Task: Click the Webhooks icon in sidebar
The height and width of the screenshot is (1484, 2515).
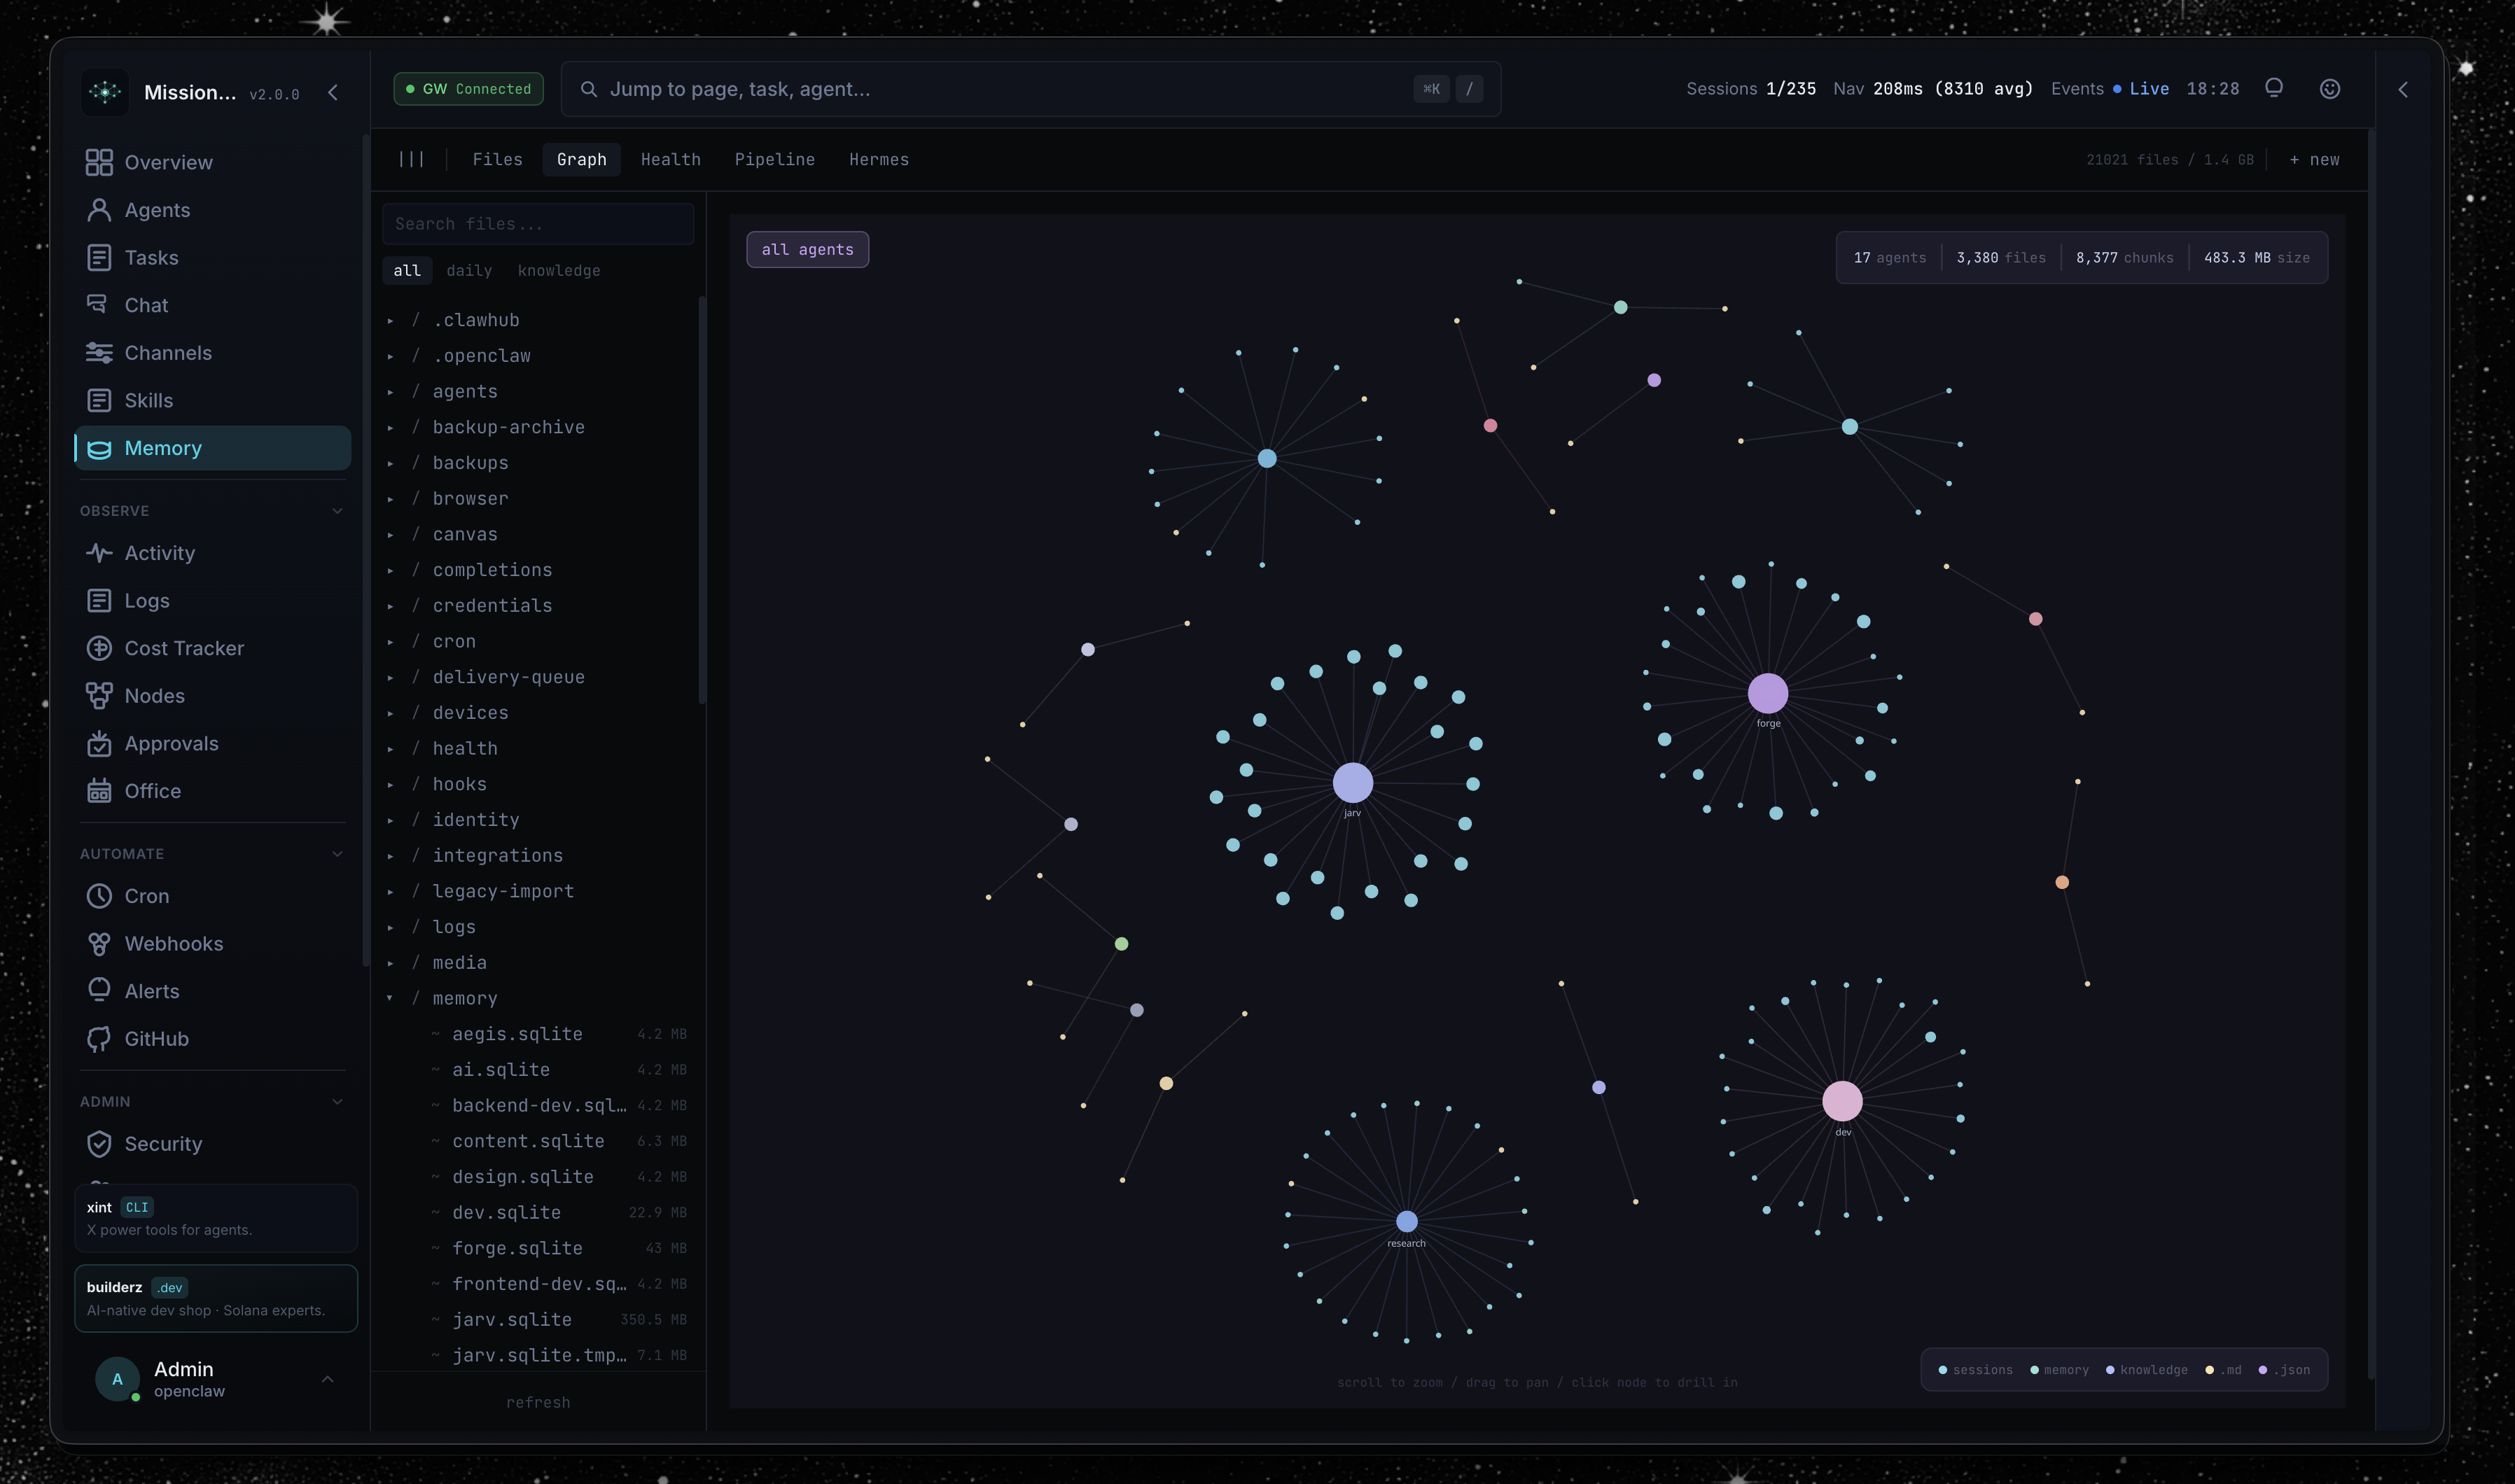Action: click(x=99, y=943)
